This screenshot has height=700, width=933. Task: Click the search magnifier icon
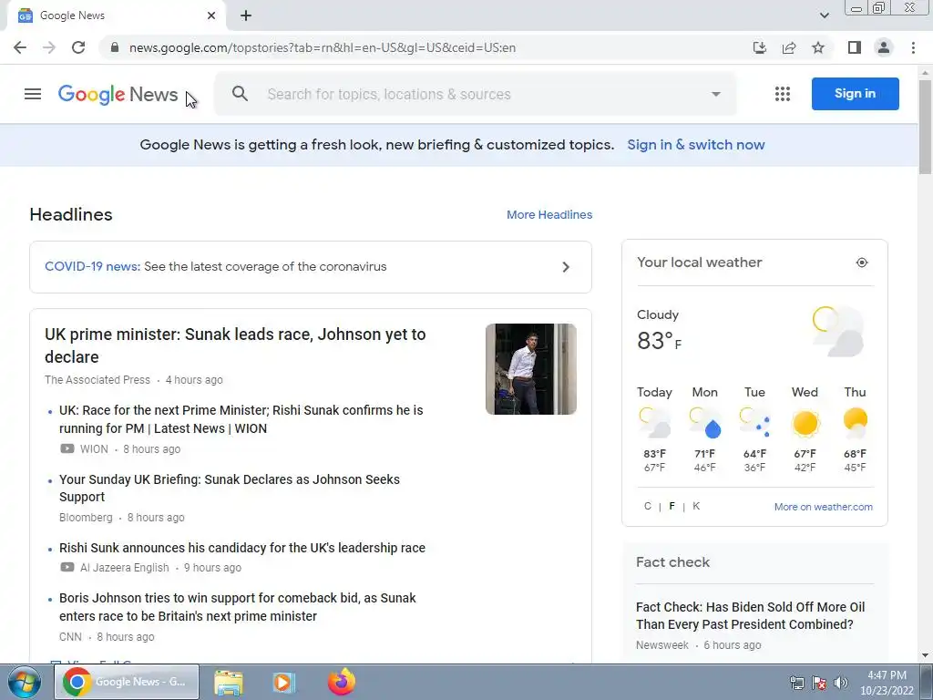point(240,94)
